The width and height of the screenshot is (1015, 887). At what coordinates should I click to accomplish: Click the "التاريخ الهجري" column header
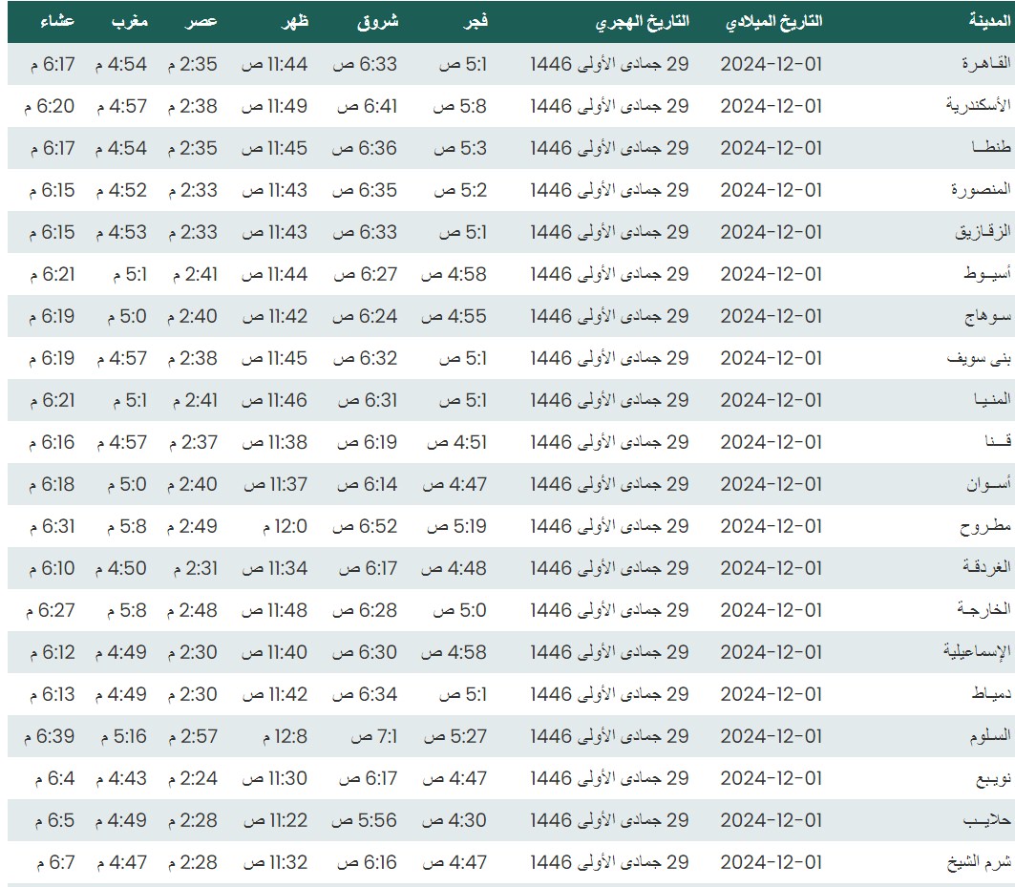[644, 21]
